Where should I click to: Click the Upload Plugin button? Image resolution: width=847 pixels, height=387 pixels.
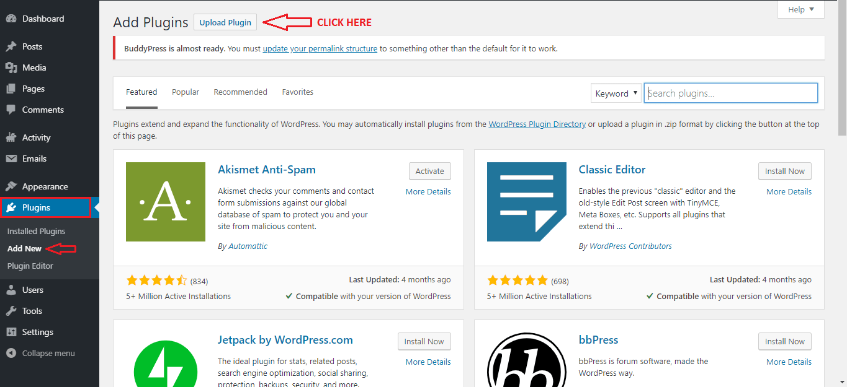[x=225, y=22]
